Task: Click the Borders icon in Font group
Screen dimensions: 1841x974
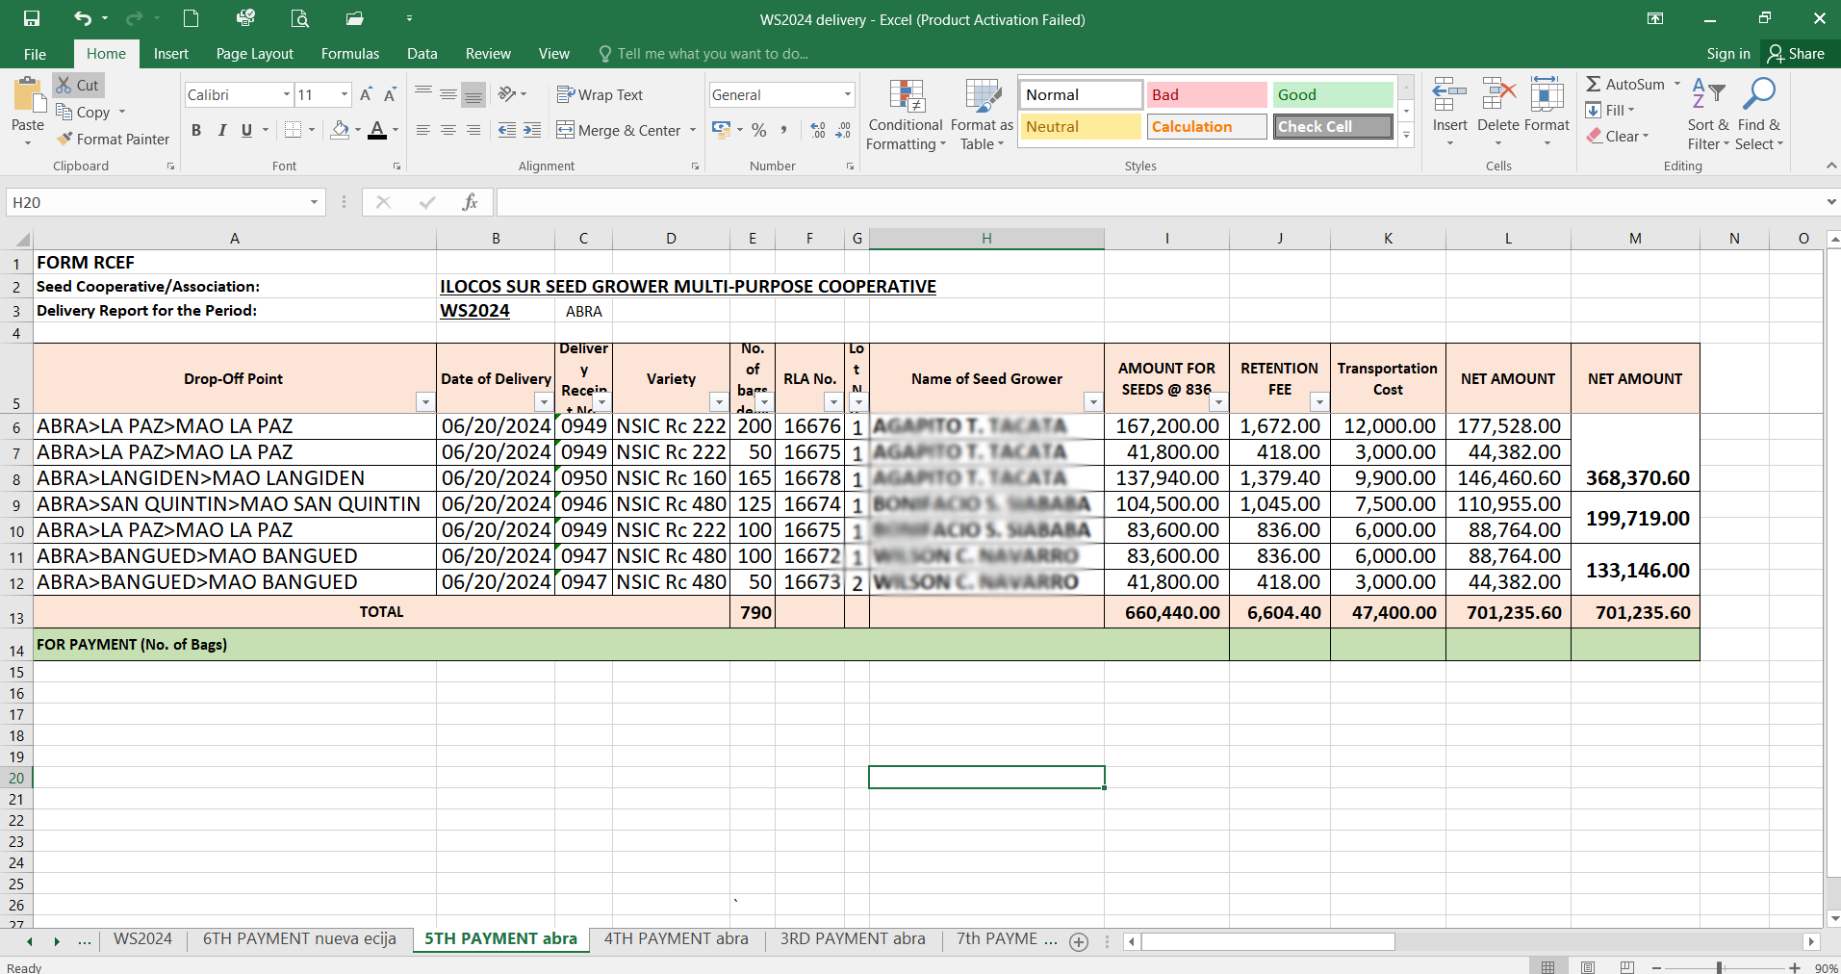Action: click(x=294, y=130)
